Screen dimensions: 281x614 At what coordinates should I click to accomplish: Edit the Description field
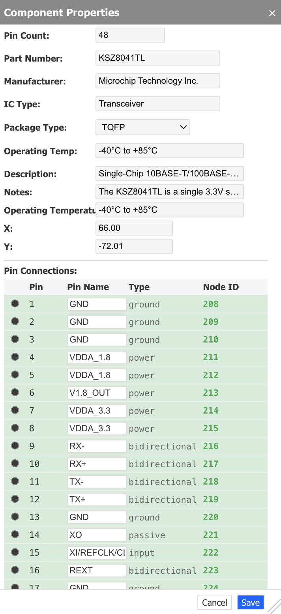point(169,173)
